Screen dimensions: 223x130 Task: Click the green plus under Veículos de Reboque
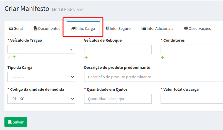[86, 58]
